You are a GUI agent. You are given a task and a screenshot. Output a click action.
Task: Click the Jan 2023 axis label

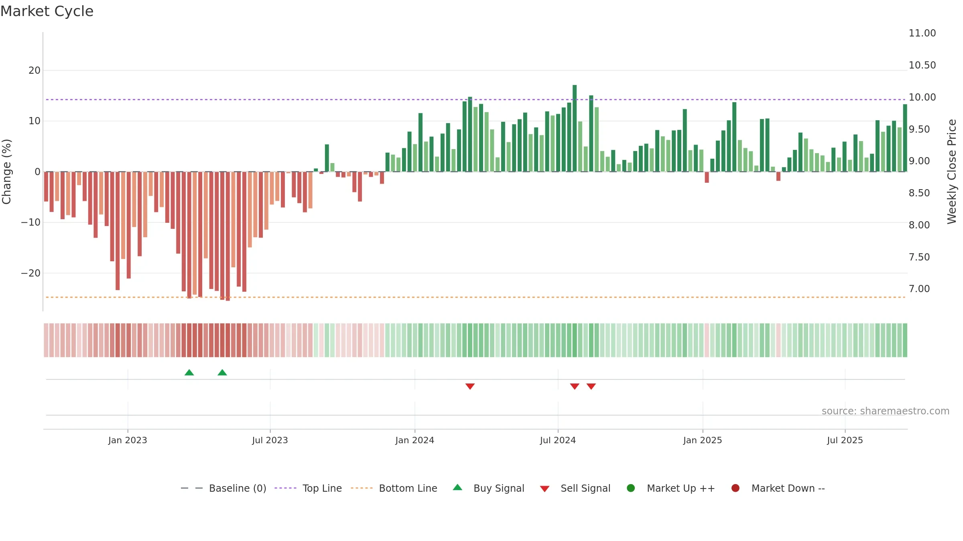128,440
